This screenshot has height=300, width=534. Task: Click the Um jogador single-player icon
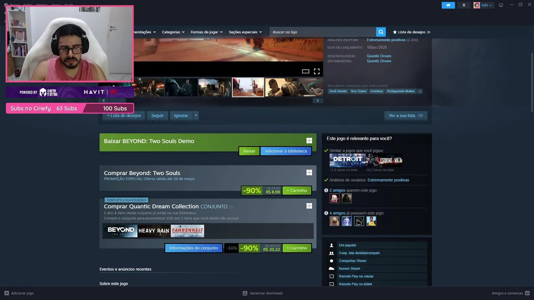[x=331, y=245]
